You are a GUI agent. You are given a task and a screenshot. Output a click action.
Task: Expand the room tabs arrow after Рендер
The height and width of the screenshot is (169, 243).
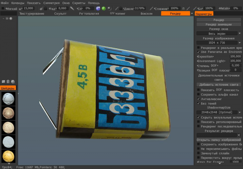[x=192, y=14]
